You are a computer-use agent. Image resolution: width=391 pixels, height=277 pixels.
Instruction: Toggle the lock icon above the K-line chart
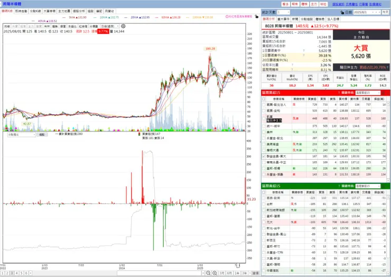pyautogui.click(x=257, y=16)
